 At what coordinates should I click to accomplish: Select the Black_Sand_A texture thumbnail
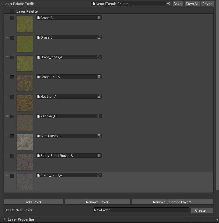(25, 182)
